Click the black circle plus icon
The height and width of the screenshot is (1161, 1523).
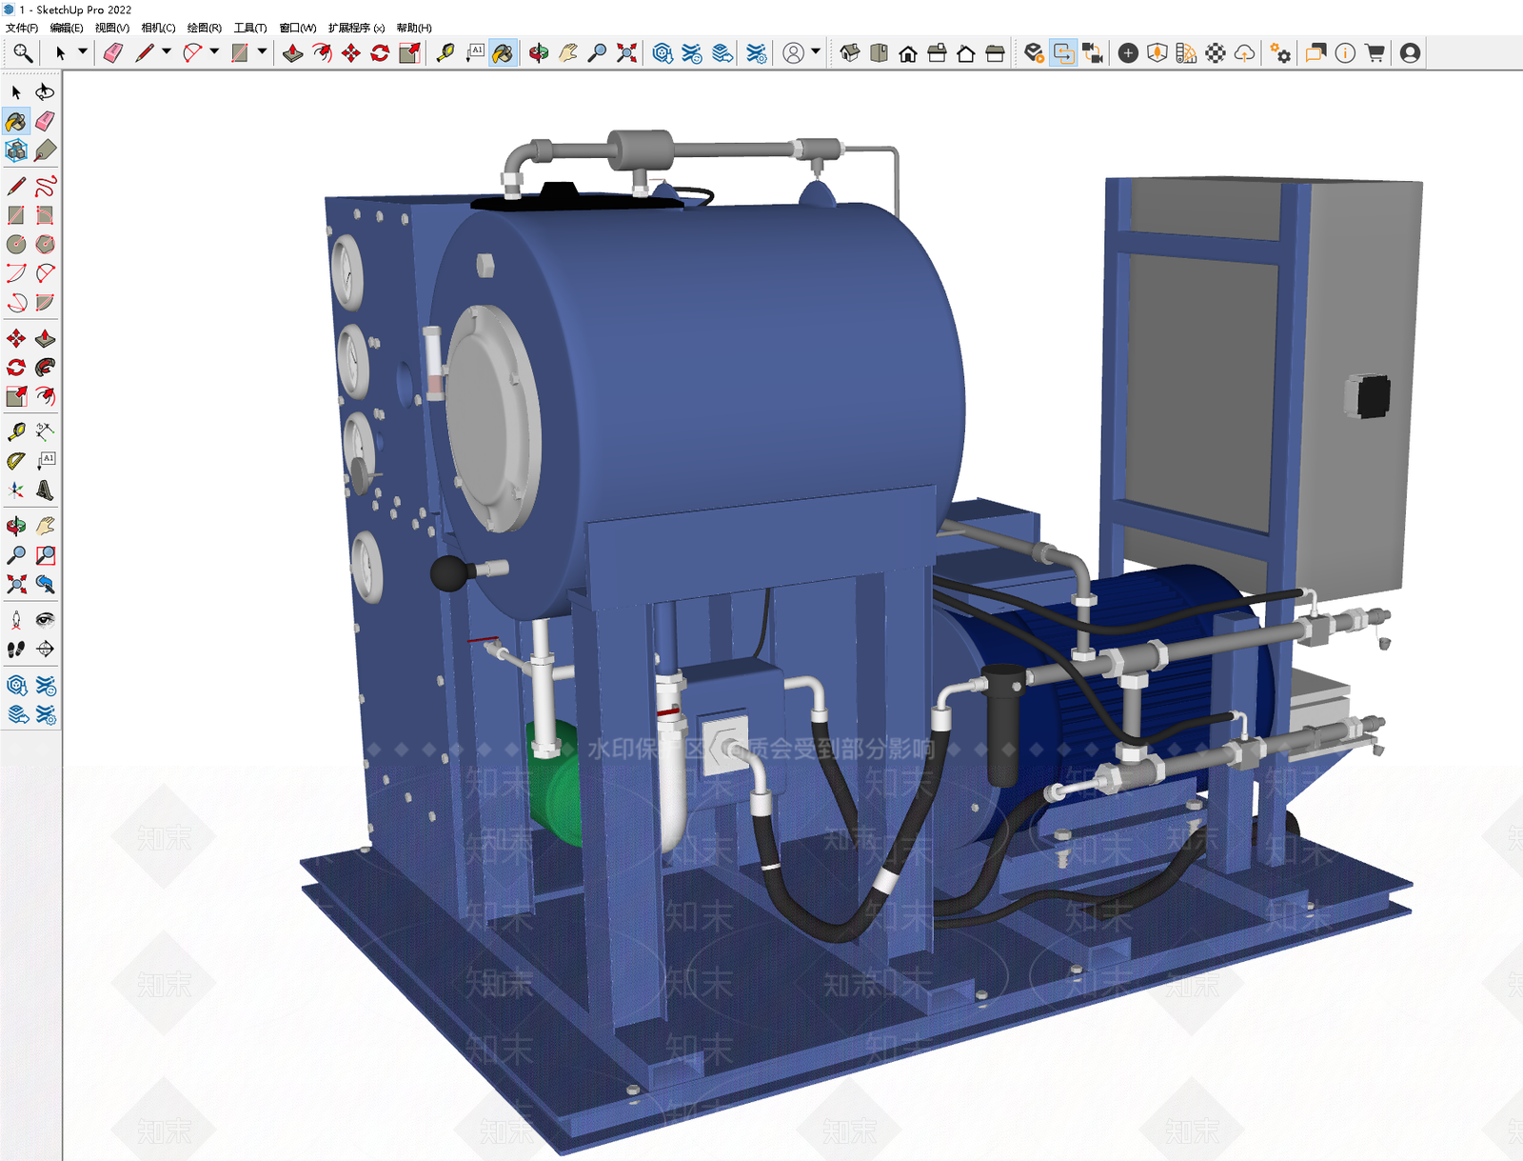click(x=1128, y=53)
